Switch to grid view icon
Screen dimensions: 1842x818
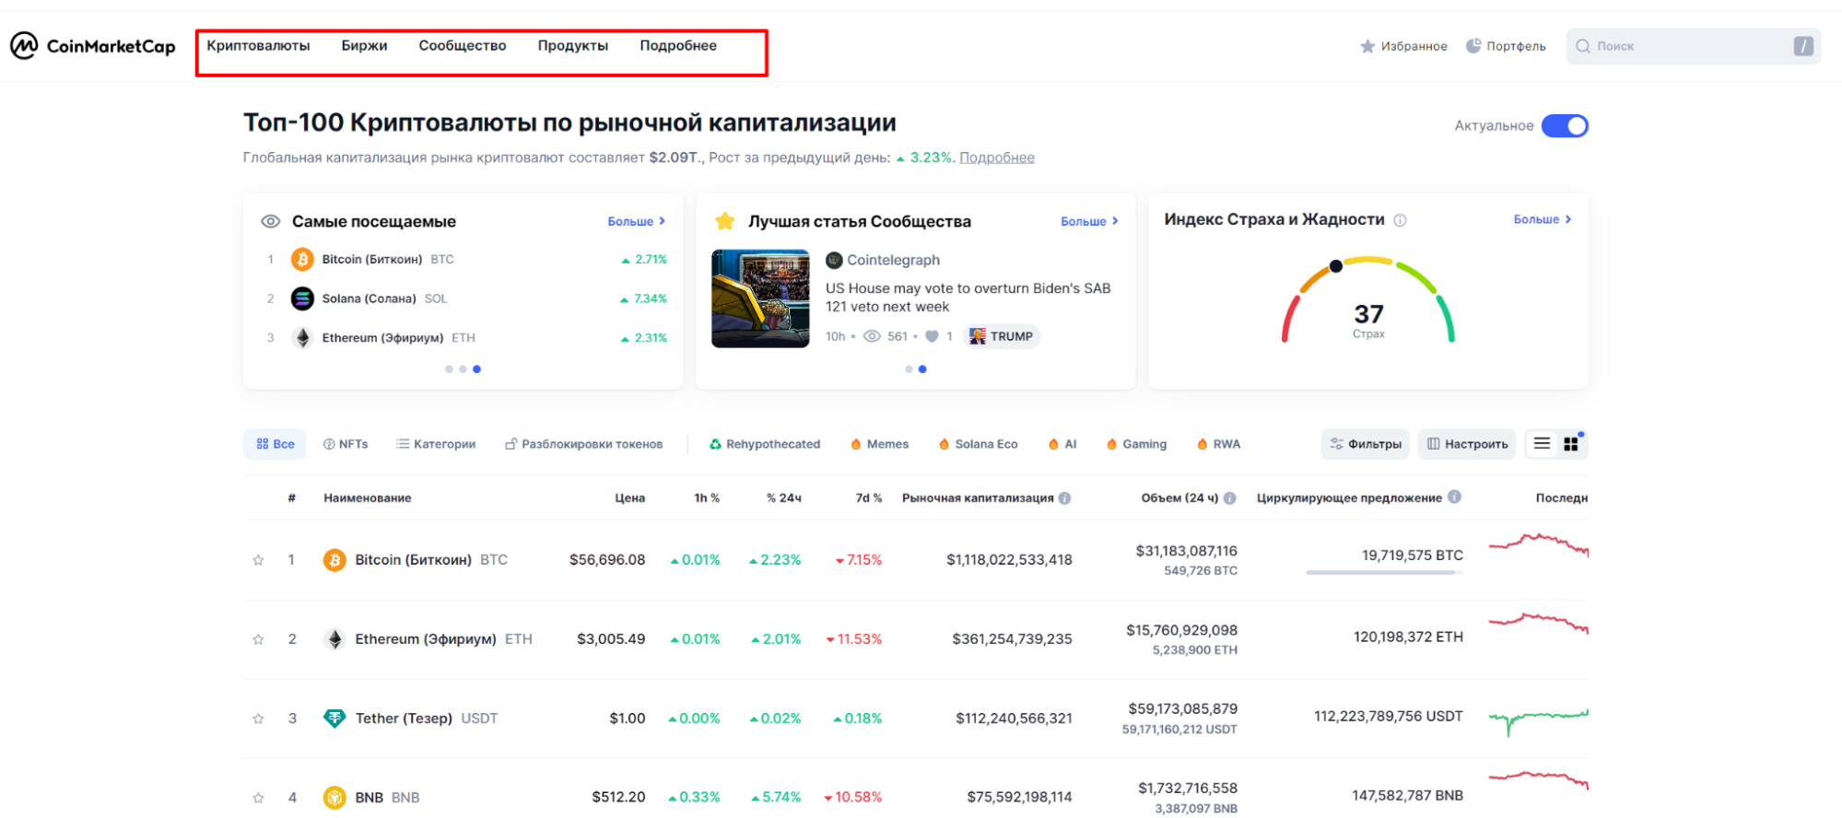tap(1571, 444)
